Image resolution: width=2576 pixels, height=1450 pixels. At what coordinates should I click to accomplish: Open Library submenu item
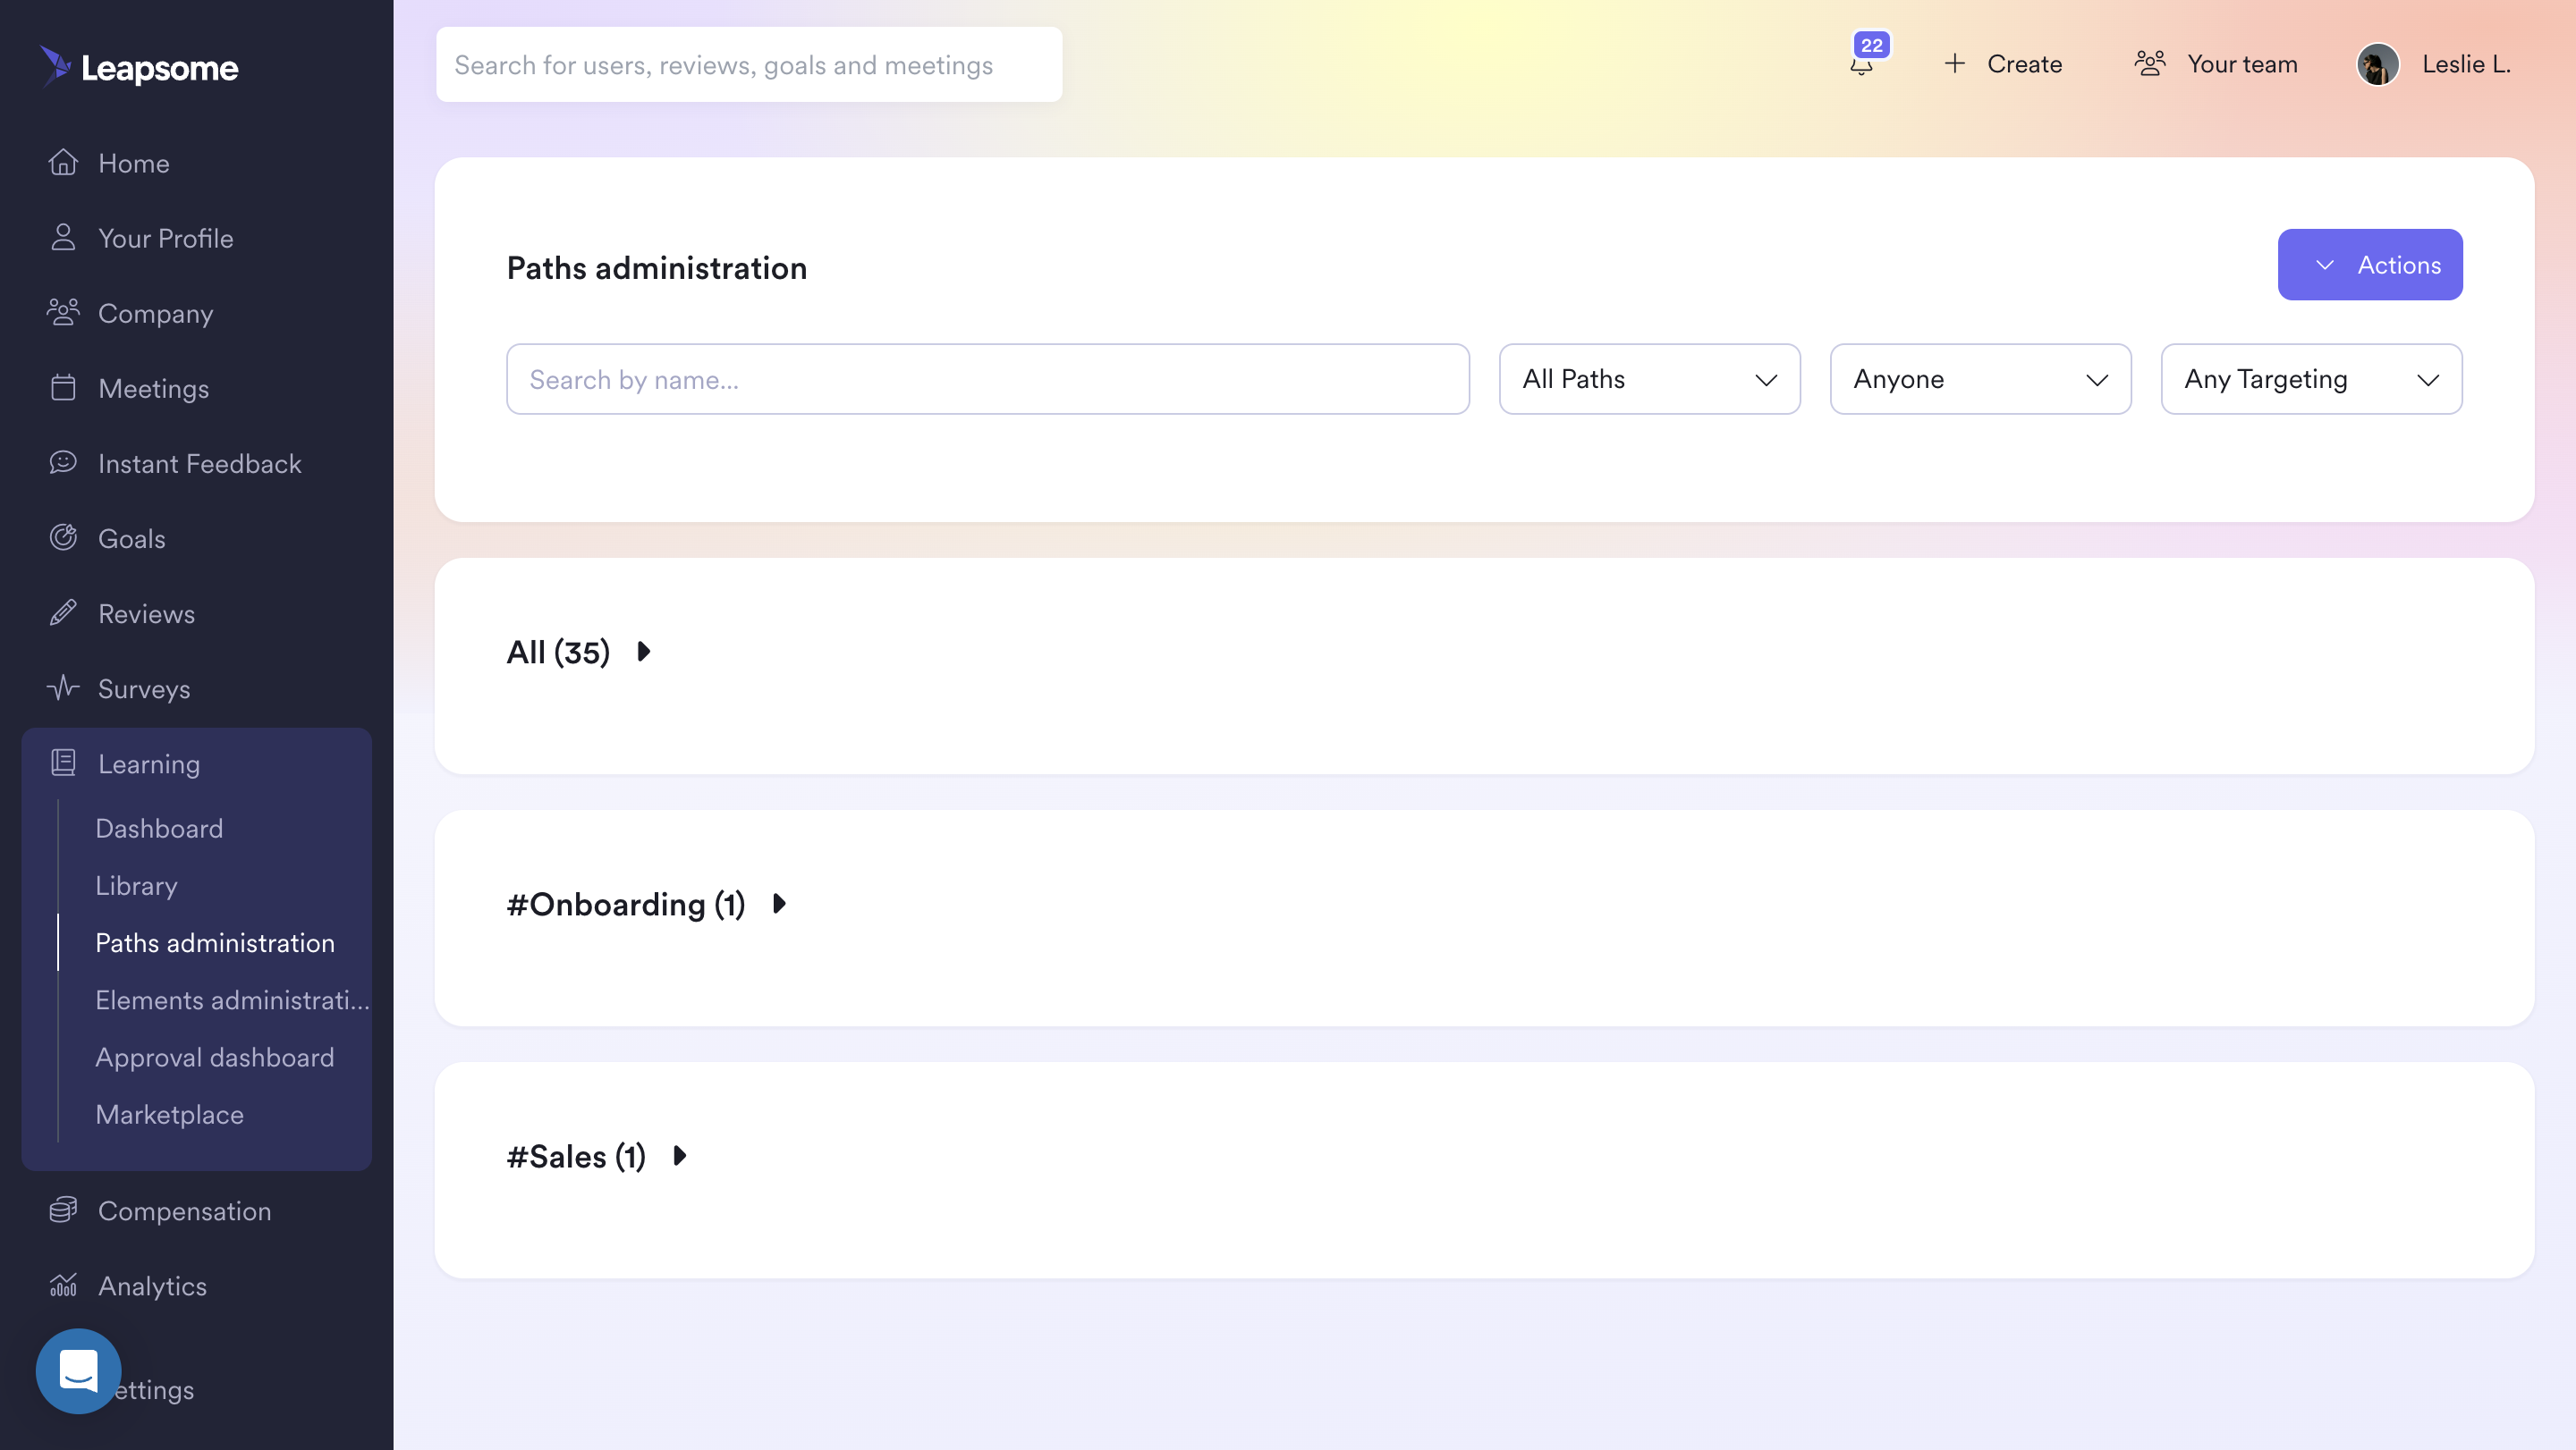[136, 885]
